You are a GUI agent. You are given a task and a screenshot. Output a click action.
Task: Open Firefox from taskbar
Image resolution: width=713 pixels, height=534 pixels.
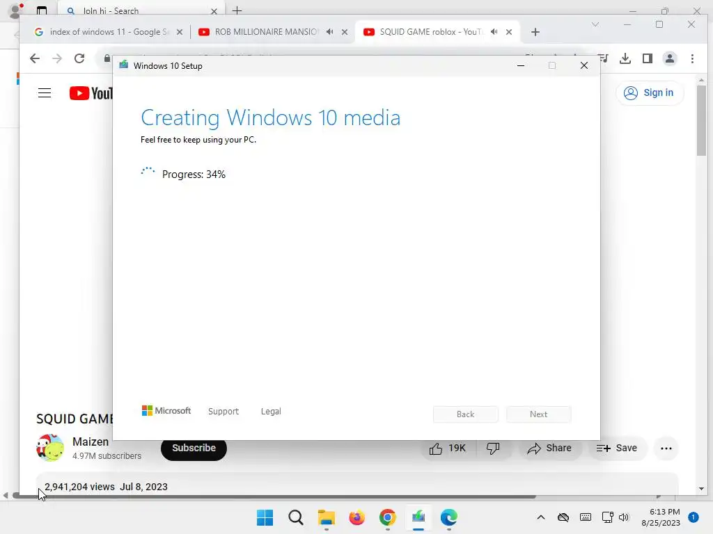[x=357, y=517]
